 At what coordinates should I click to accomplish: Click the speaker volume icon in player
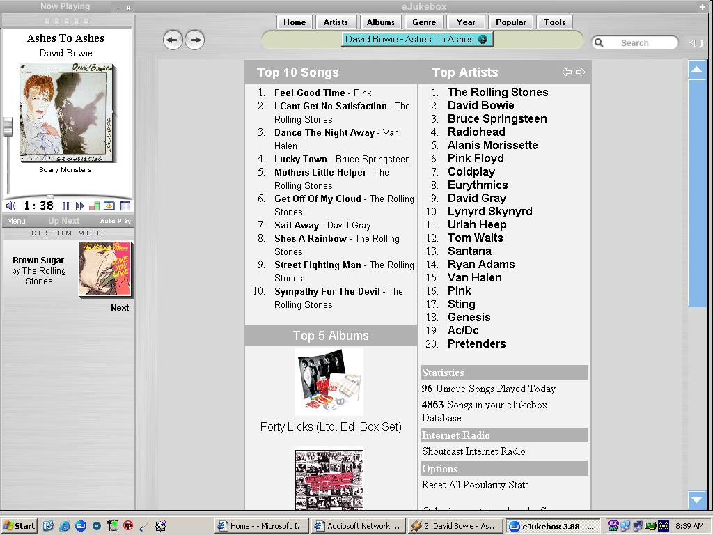click(10, 206)
